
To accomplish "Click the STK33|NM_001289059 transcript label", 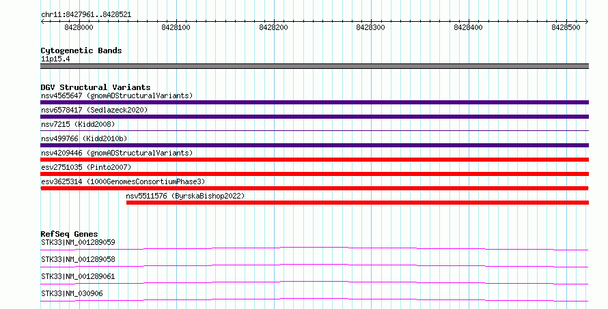I will (78, 242).
